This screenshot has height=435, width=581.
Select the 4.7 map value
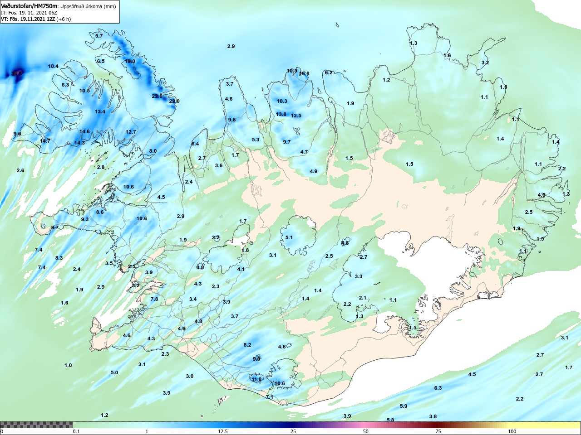[x=304, y=152]
